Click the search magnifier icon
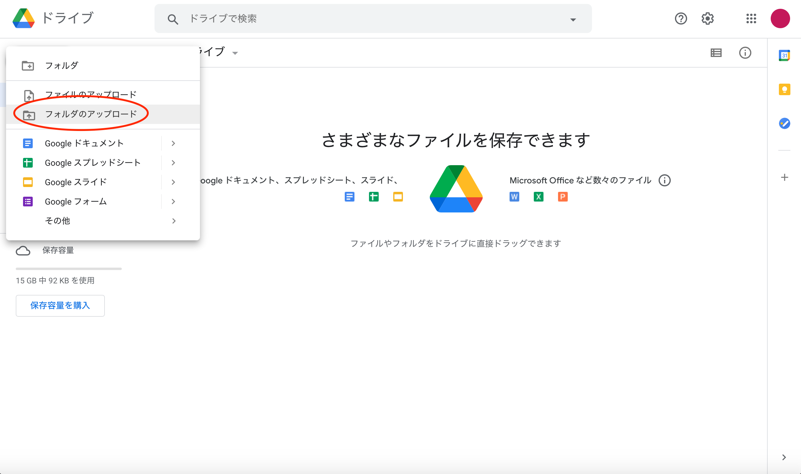The image size is (801, 474). pos(173,19)
